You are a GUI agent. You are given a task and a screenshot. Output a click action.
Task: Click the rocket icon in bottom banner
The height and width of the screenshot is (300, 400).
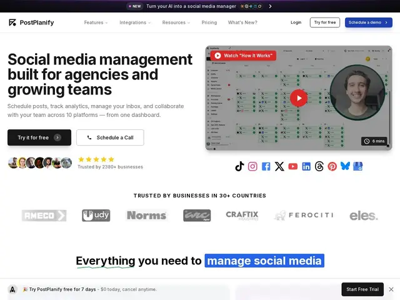point(12,289)
